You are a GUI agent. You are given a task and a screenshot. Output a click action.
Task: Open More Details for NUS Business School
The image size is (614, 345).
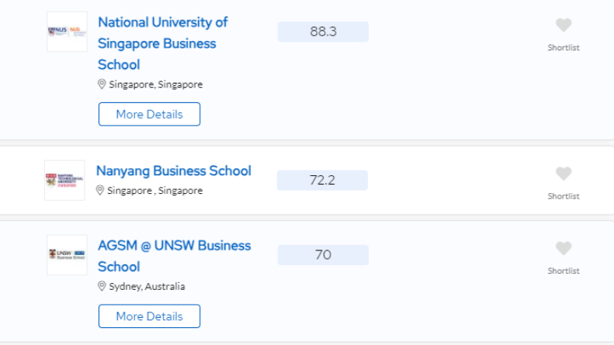tap(149, 114)
